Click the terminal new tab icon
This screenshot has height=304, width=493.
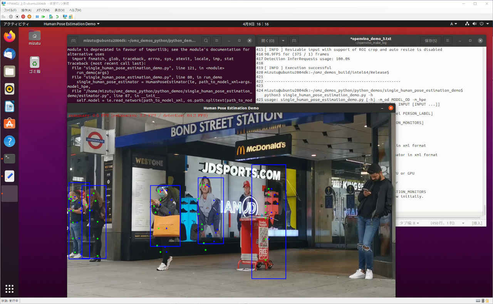point(74,40)
